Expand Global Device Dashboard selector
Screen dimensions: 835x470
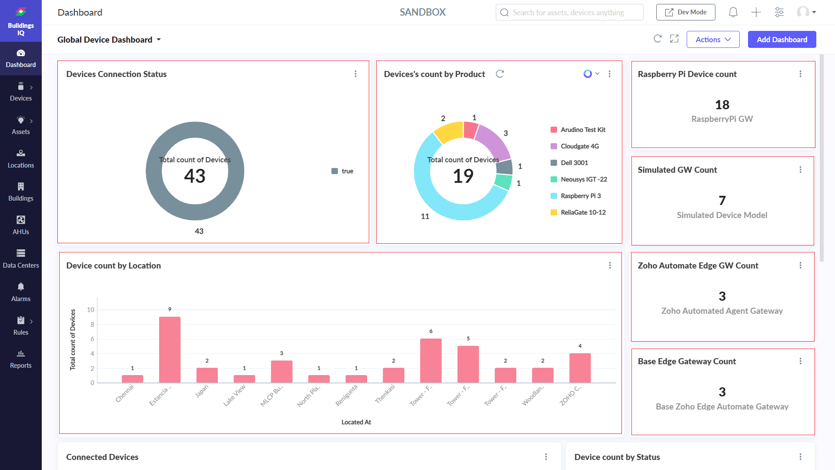pos(109,40)
